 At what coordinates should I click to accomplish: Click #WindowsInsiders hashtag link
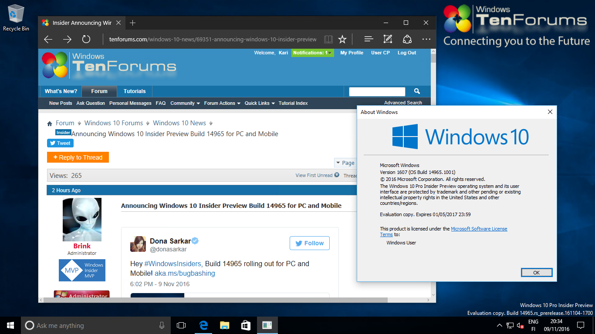pos(173,264)
